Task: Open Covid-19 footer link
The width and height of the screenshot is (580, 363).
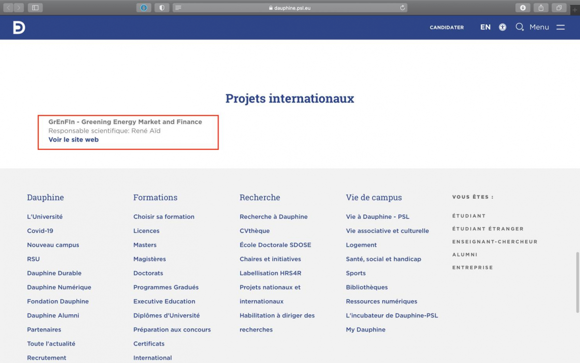Action: [x=40, y=231]
